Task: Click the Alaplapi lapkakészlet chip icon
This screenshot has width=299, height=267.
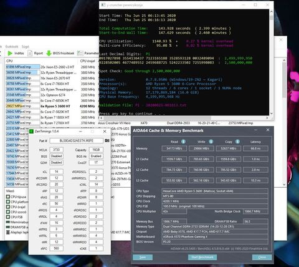Action: point(8,232)
